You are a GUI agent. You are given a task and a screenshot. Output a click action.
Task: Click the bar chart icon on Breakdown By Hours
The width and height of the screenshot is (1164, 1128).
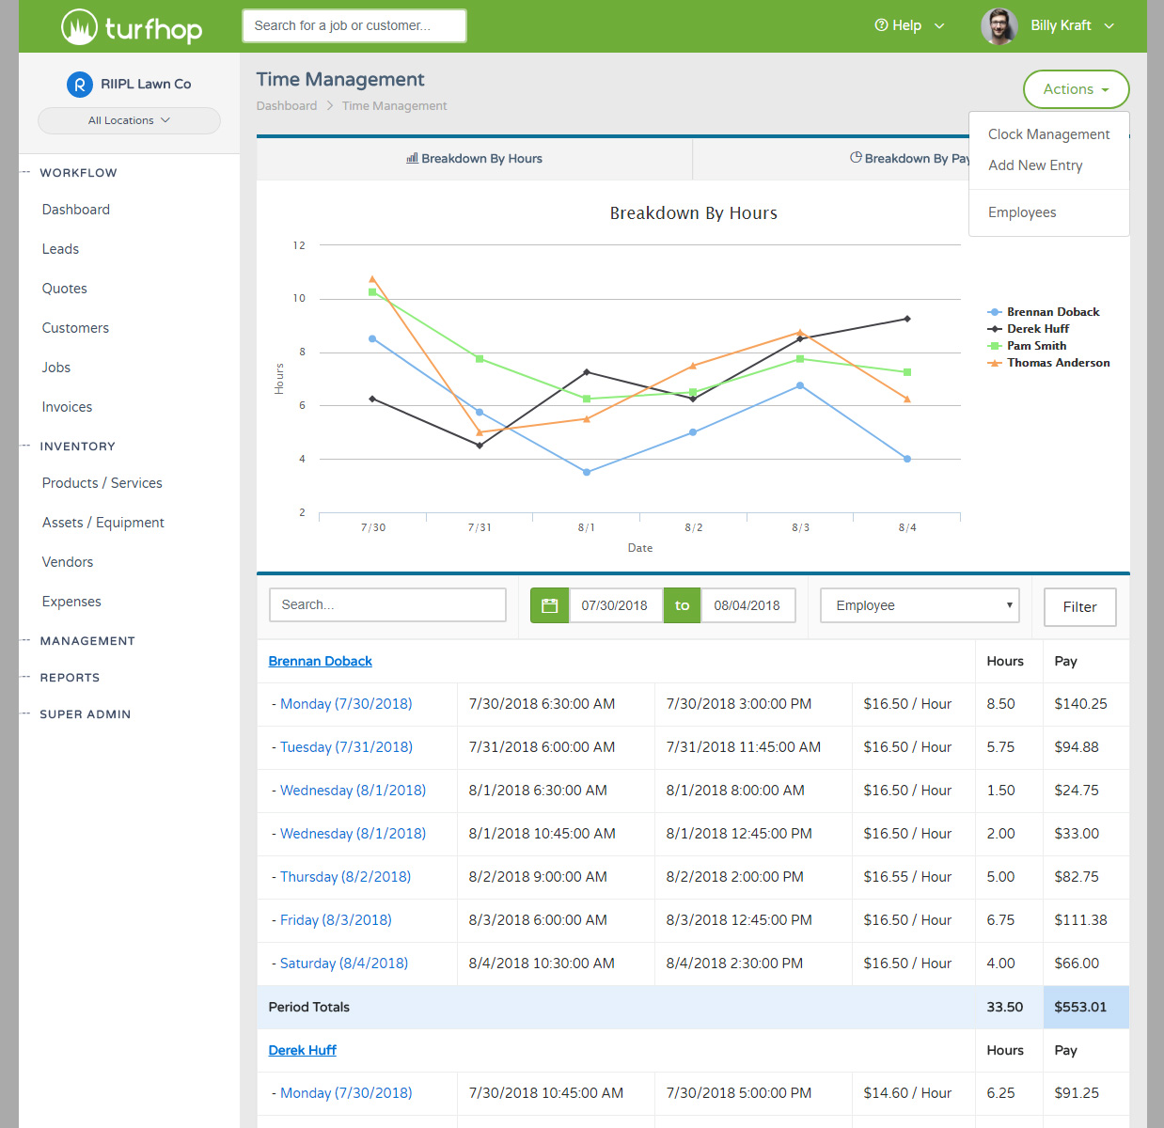pos(412,158)
